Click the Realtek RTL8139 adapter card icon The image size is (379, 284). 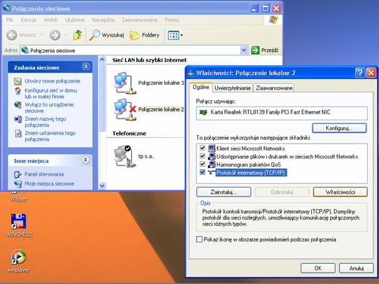click(203, 112)
